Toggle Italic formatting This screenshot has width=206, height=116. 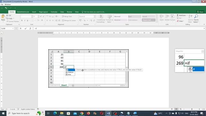[x=25, y=20]
